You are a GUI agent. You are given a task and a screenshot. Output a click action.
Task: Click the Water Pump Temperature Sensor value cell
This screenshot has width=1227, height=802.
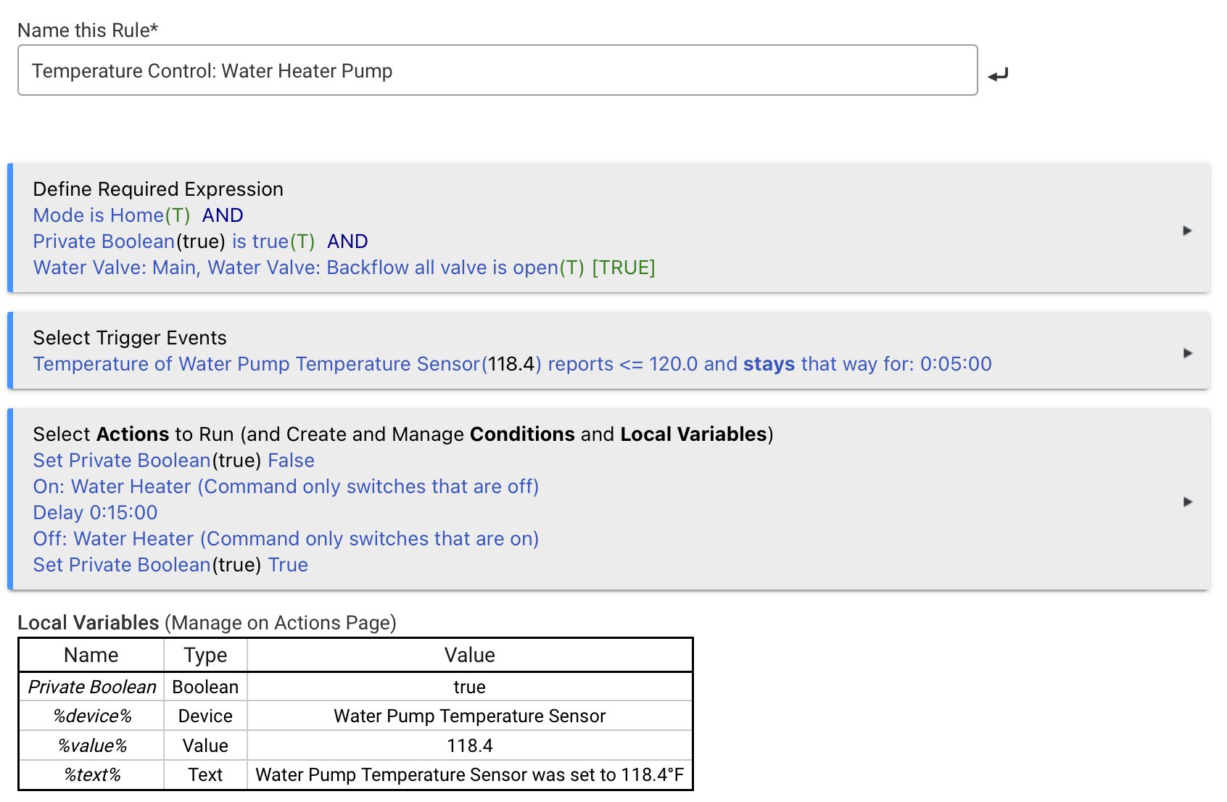[470, 716]
